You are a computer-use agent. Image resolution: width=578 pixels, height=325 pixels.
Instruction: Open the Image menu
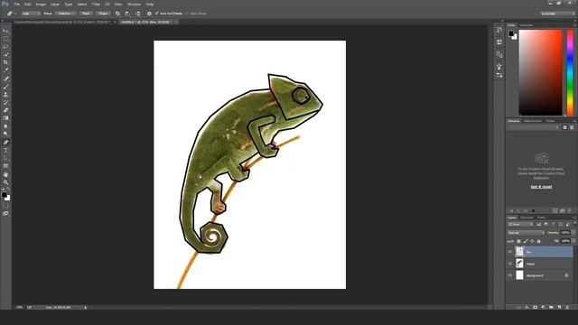[x=41, y=4]
